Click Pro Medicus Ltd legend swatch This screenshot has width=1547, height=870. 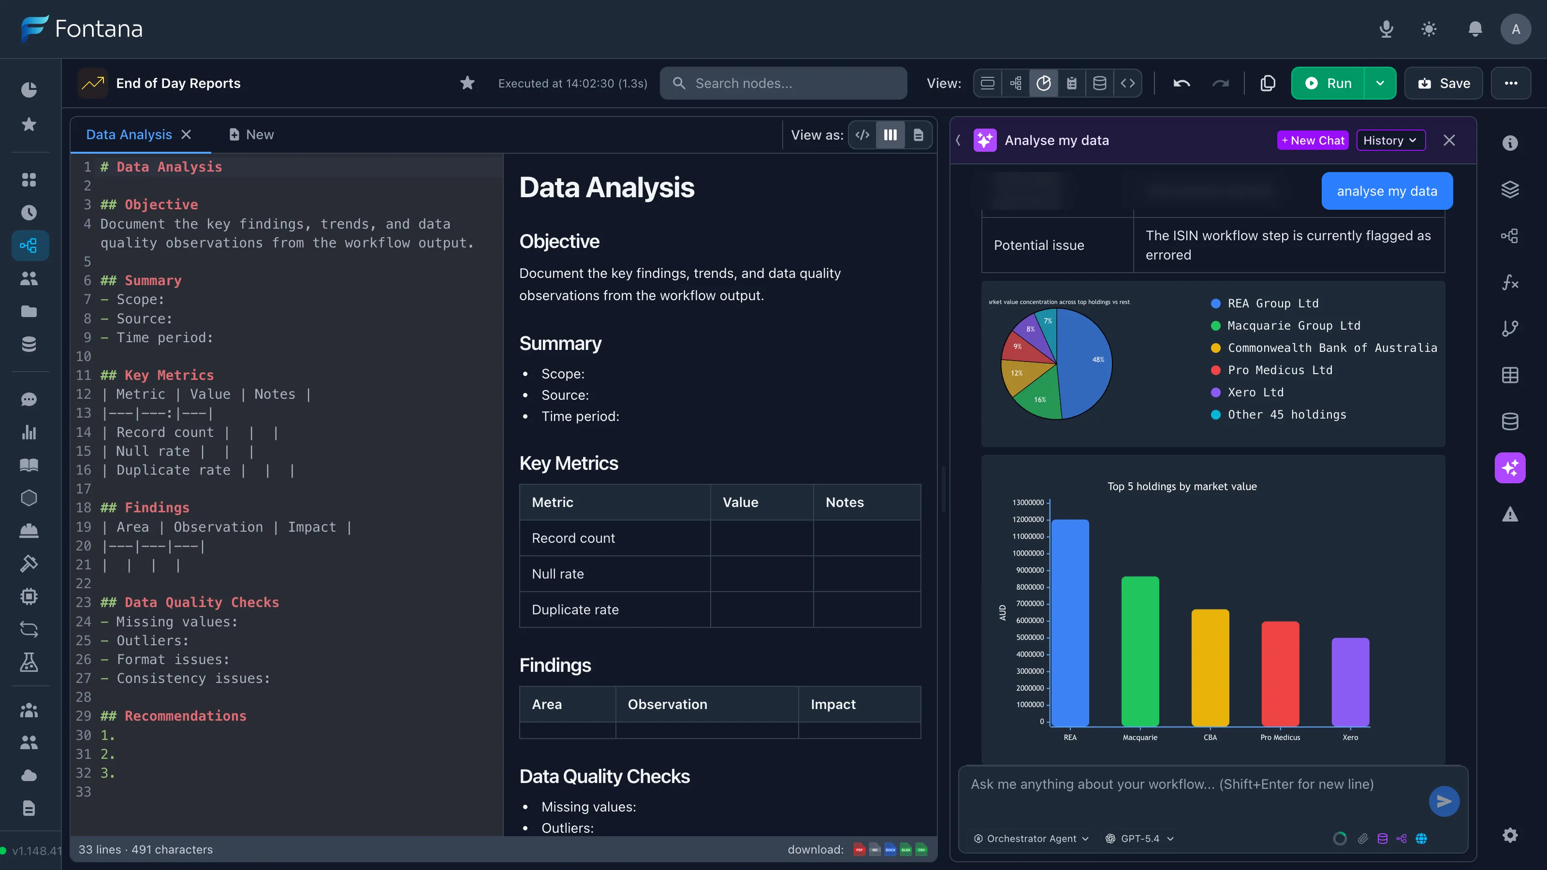tap(1215, 370)
